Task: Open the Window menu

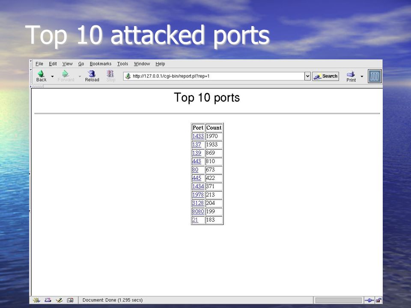Action: point(142,64)
